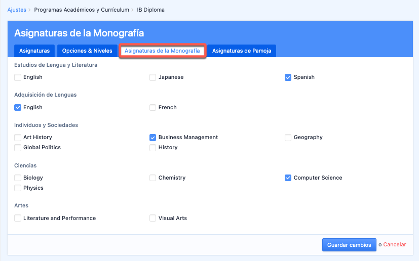Go to Asignaturas de Pamoja tab
This screenshot has height=261, width=419.
pos(241,51)
